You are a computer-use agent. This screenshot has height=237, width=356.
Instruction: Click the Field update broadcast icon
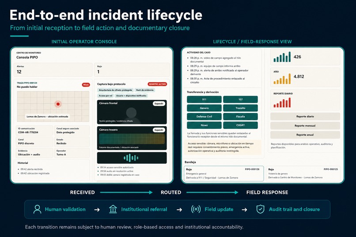(196, 209)
